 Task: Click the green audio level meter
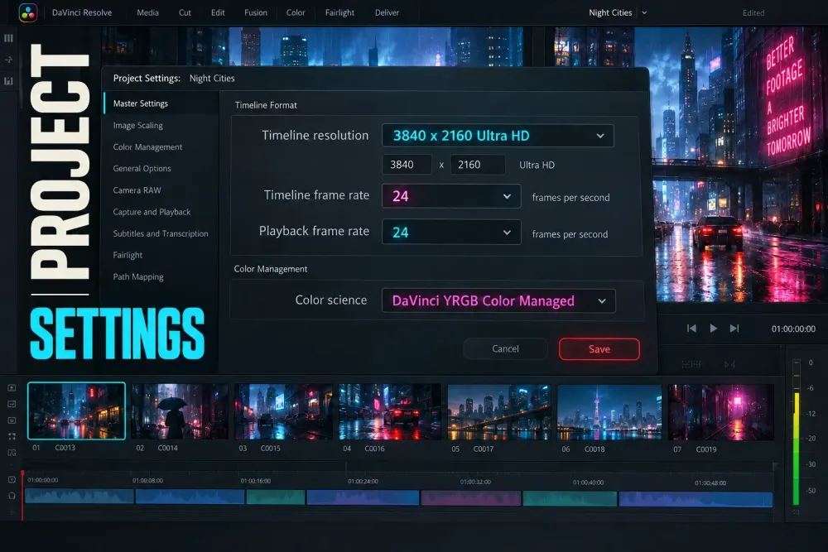tap(797, 433)
